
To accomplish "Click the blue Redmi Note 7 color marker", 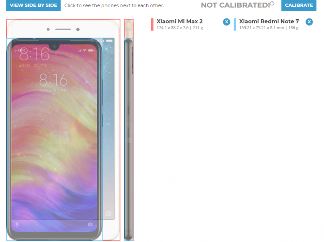I will coord(235,25).
